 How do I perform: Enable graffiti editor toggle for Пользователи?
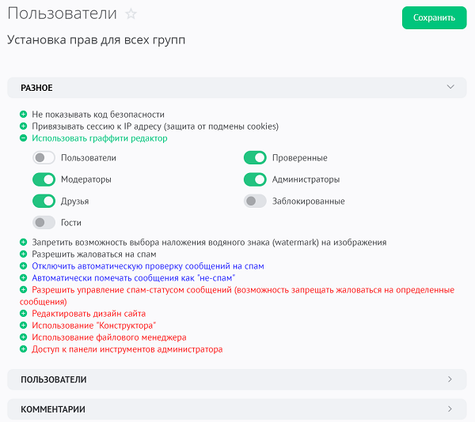(44, 158)
